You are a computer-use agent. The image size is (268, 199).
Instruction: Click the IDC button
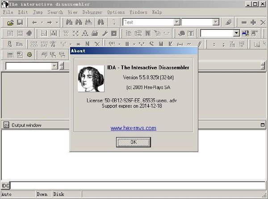pyautogui.click(x=5, y=185)
